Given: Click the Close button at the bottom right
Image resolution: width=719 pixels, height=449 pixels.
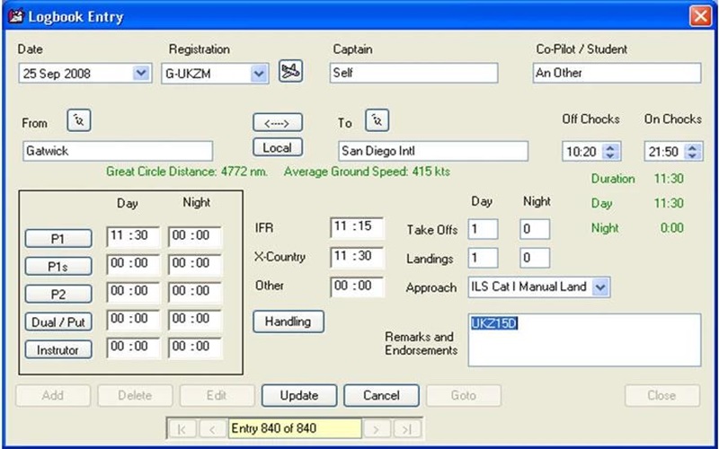Looking at the screenshot, I should pos(662,395).
